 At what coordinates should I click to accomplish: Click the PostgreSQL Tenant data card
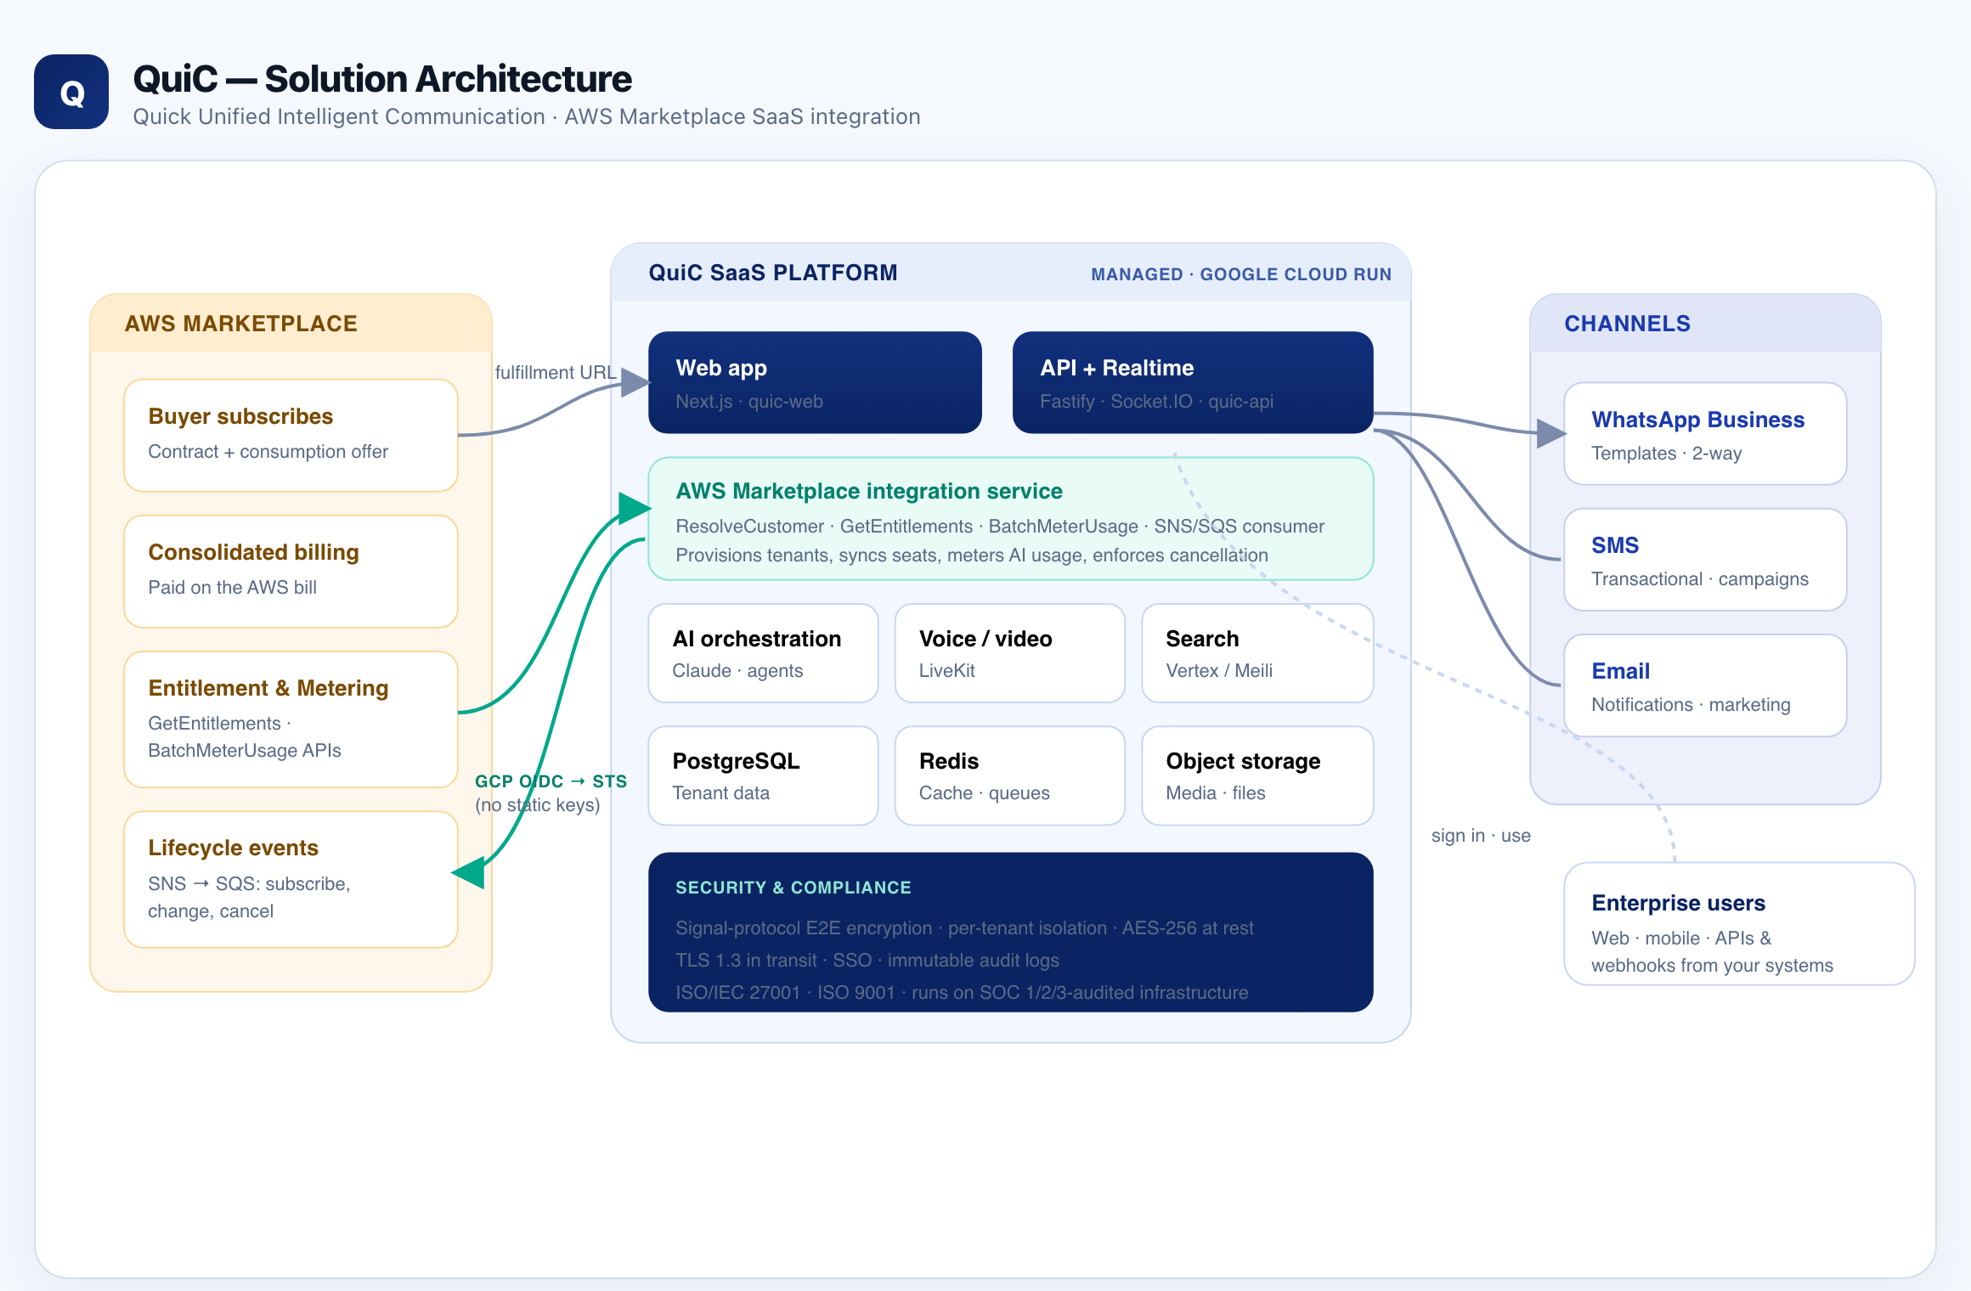point(763,775)
